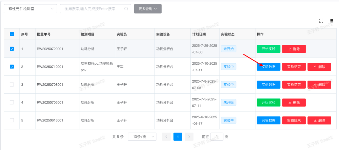347x150 pixels.
Task: Open the 磁性元件检测室 lab dropdown
Action: tap(30, 9)
